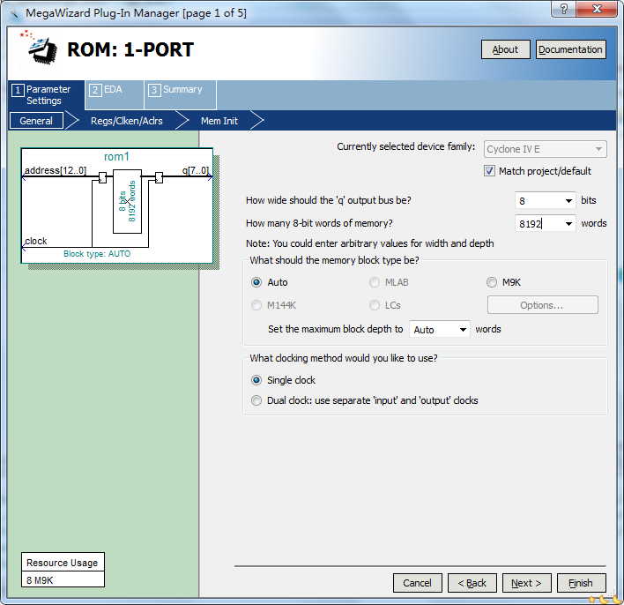Open the device family dropdown
624x605 pixels.
(x=546, y=149)
